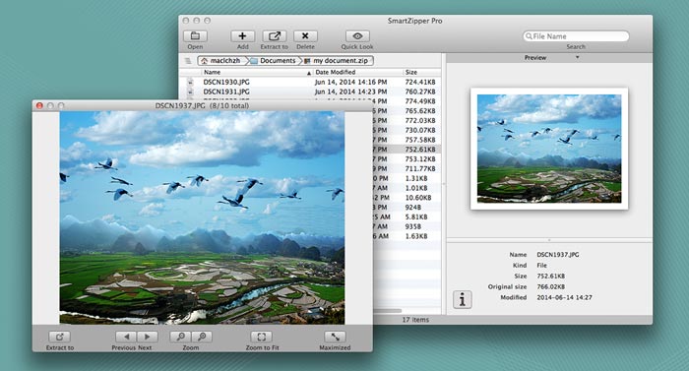Close the DSCN1937.JPG viewer window
This screenshot has width=689, height=371.
39,105
